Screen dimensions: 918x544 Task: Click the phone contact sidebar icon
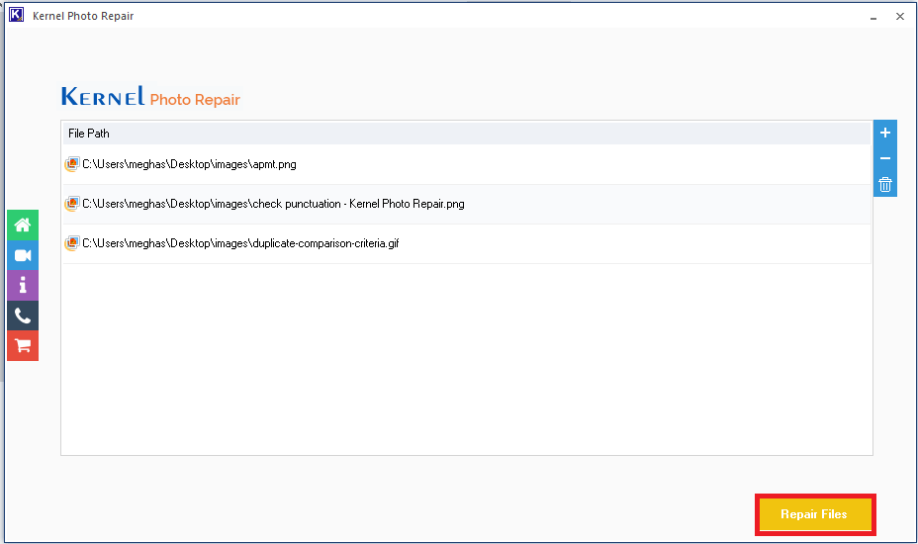(x=23, y=316)
